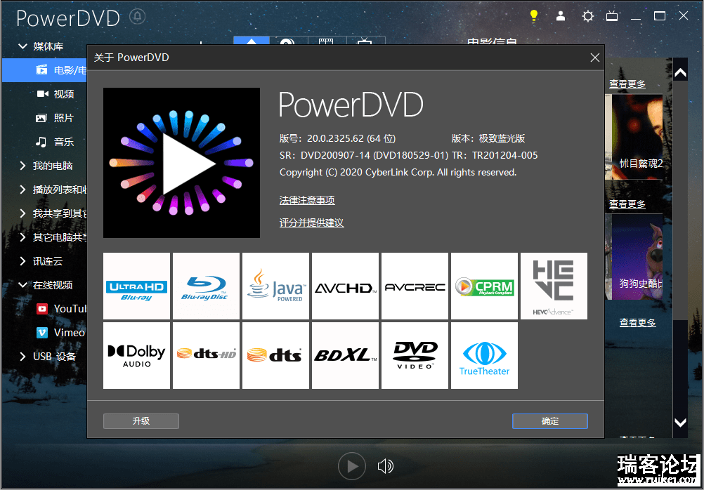This screenshot has height=490, width=704.
Task: Expand the USB 设备 section chevron
Action: tap(22, 357)
